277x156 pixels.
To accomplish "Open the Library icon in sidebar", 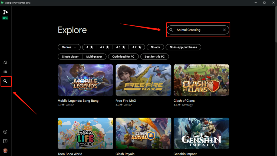I will (x=5, y=72).
